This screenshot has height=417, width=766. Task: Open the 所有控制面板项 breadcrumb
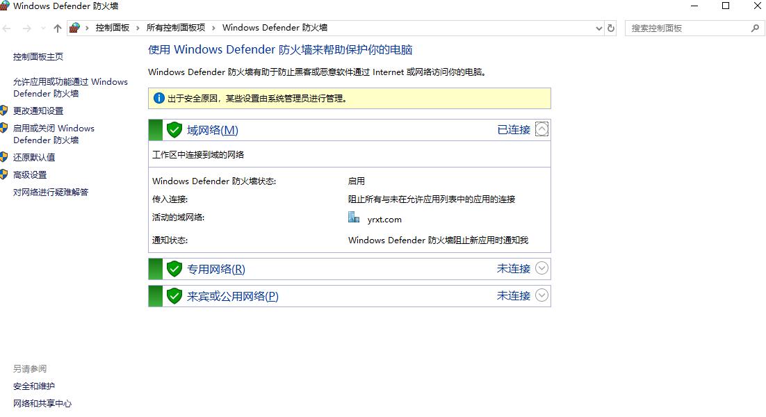click(x=176, y=28)
